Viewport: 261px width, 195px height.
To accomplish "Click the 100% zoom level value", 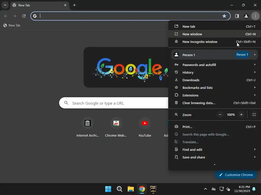I will coord(231,115).
